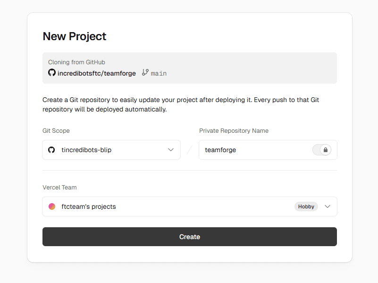
Task: Click the GitHub logo beside incredibotsftc/teamforge
Action: click(x=52, y=73)
